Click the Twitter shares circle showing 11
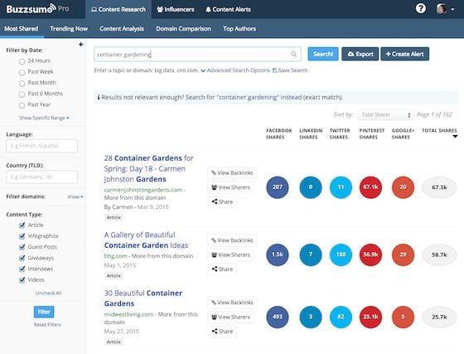The image size is (464, 354). [x=341, y=187]
